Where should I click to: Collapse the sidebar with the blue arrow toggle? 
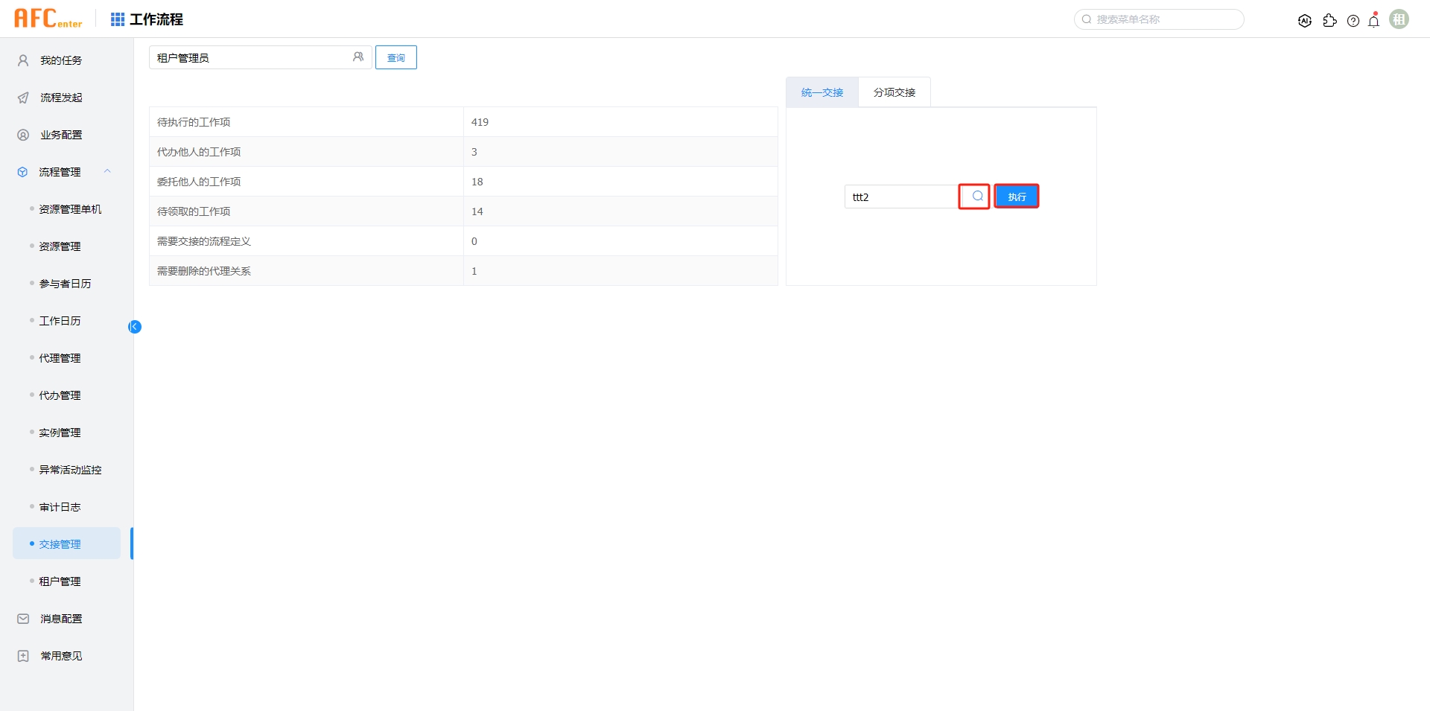click(x=135, y=326)
